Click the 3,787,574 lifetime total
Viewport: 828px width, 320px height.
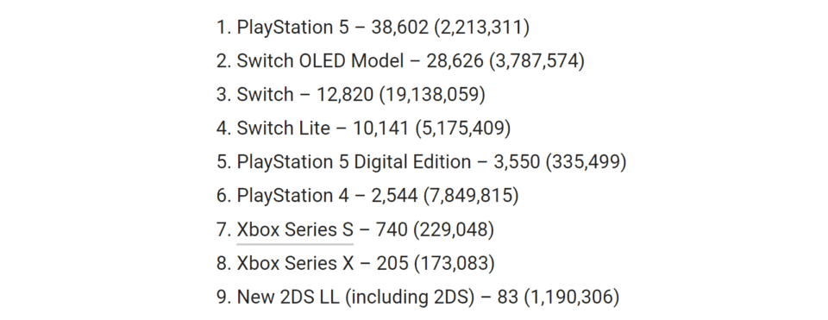coord(536,60)
